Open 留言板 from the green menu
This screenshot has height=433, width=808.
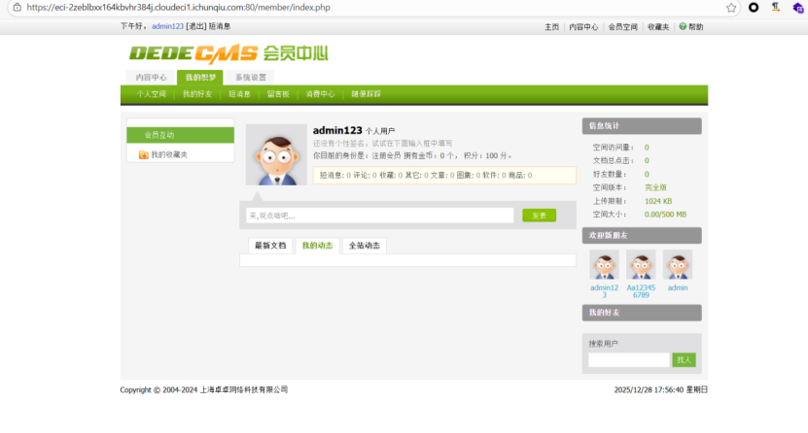(279, 94)
